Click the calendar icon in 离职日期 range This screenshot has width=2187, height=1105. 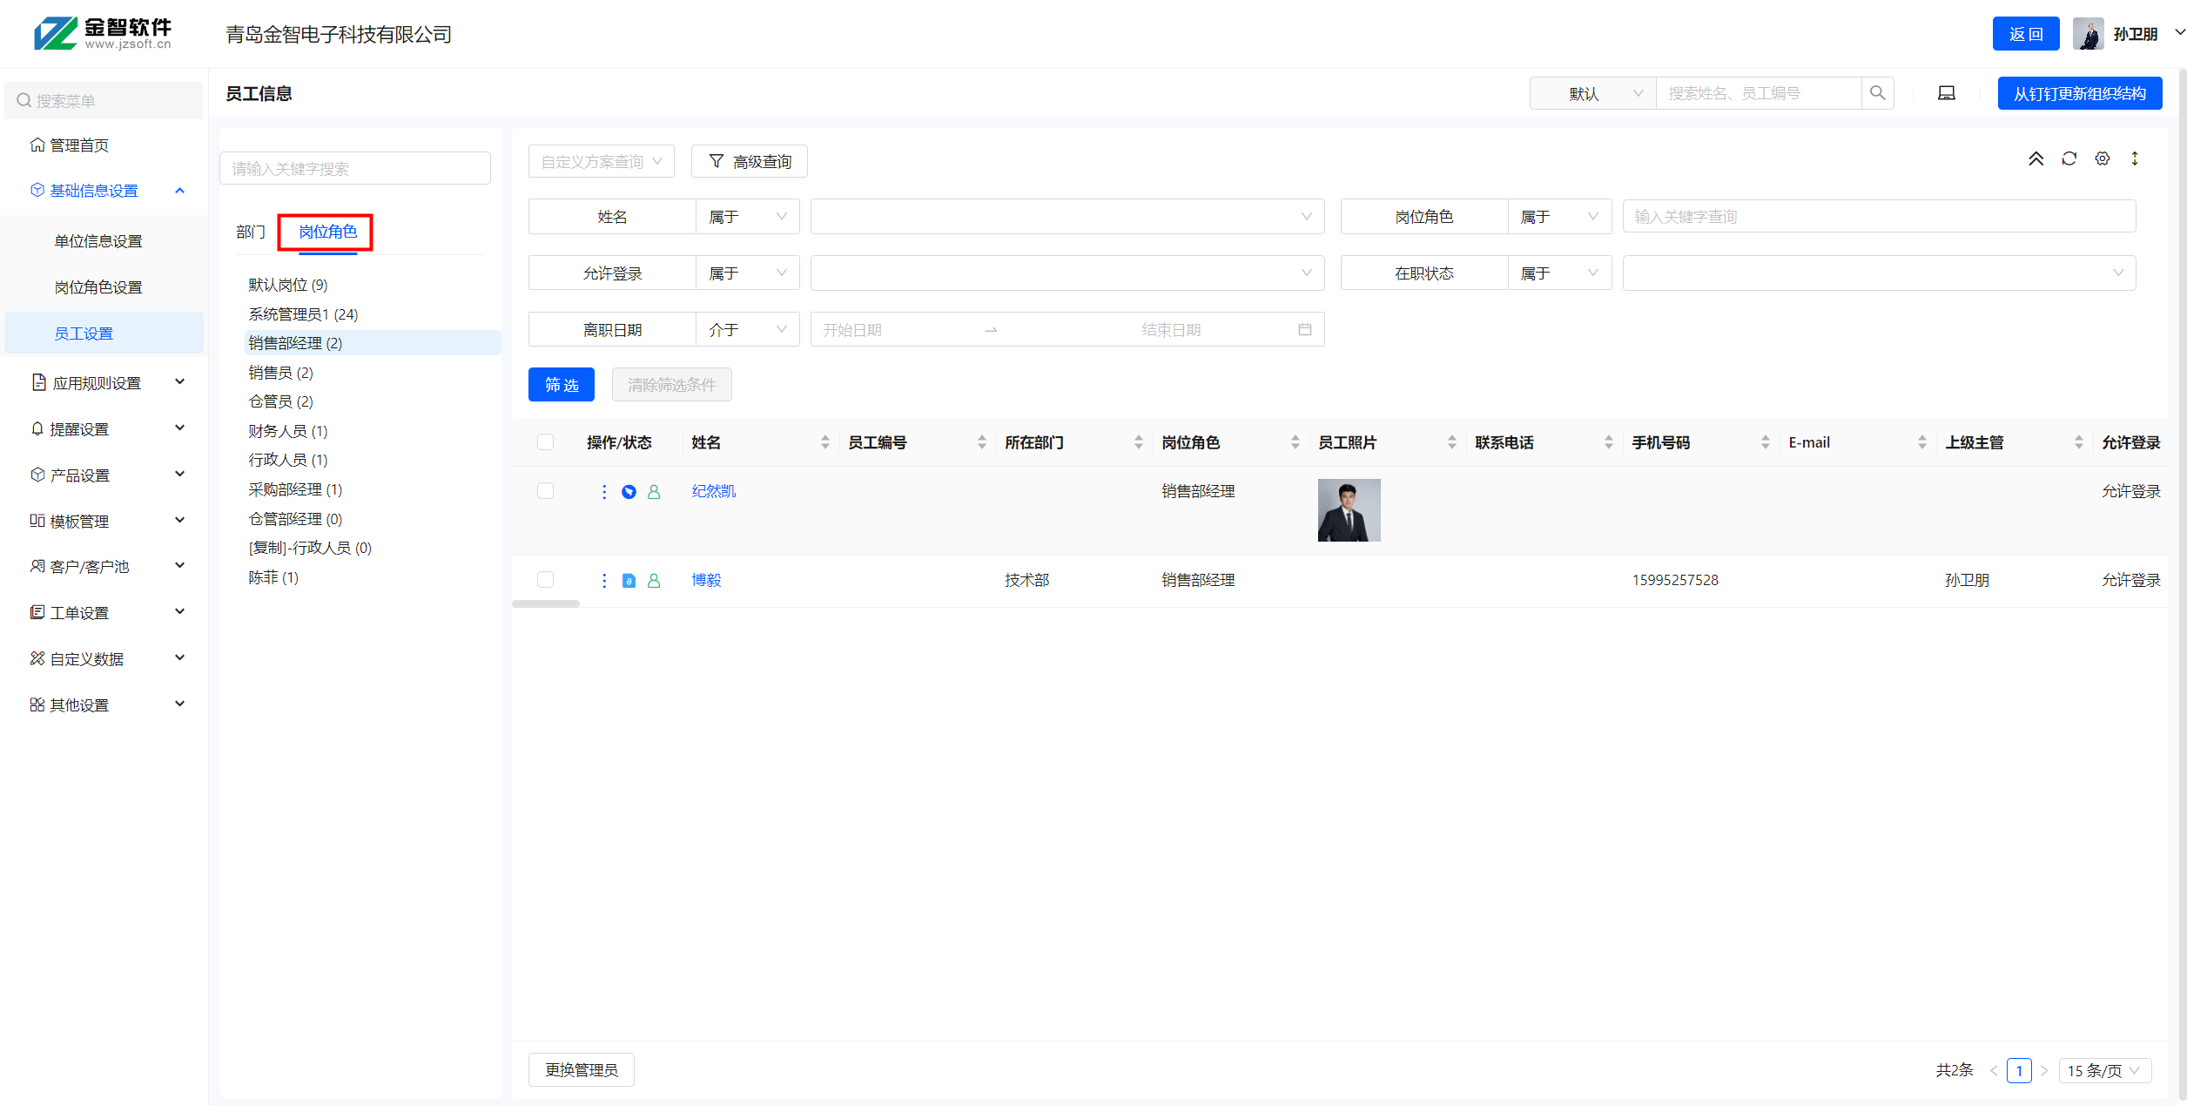pos(1304,329)
